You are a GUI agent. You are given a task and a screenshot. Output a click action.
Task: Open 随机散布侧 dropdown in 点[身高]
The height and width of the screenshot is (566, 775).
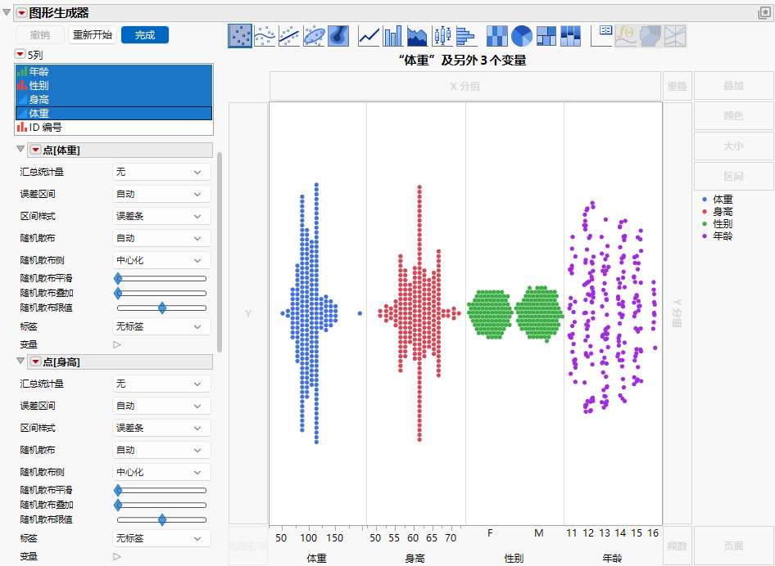161,472
